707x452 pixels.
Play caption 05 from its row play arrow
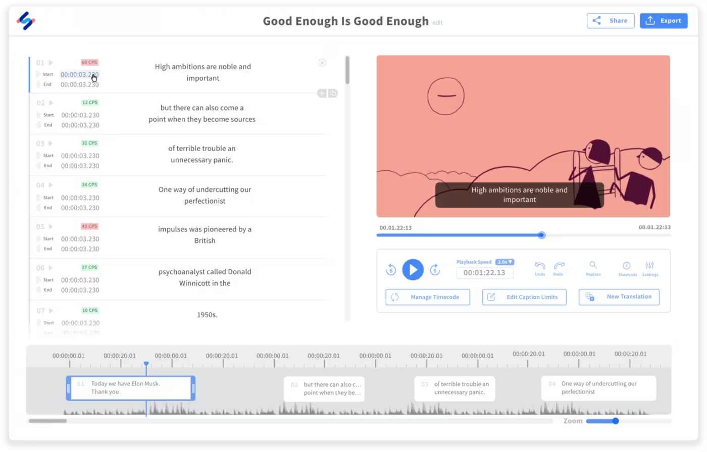click(50, 226)
